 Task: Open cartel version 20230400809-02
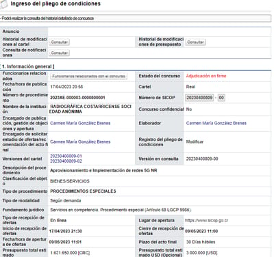[66, 161]
